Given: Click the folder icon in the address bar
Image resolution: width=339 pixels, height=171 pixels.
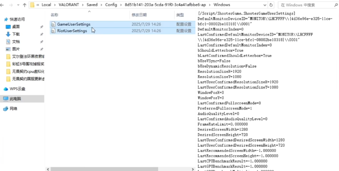Looking at the screenshot, I should point(32,5).
